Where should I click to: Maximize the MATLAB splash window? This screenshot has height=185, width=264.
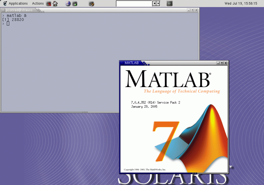222,63
